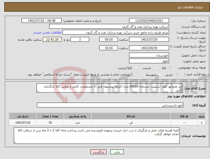Click the شرح کلی نیاز description textarea
Screen dimensions: 210x159
110,88
